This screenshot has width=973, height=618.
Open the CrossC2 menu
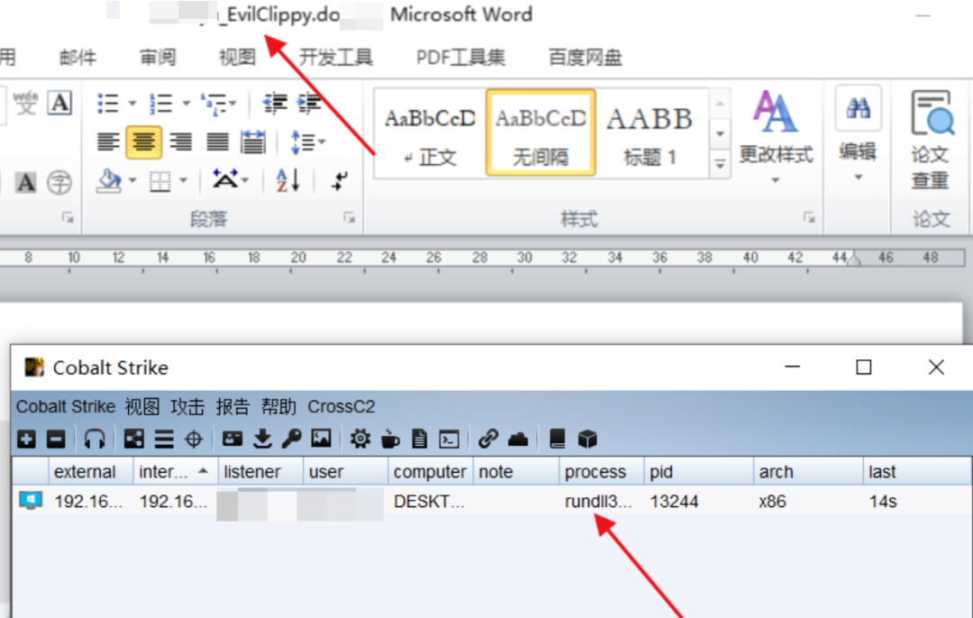tap(341, 406)
